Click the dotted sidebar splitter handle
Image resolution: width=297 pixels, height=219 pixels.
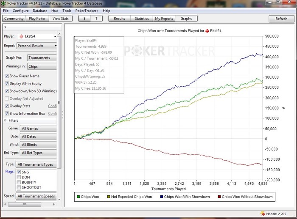(63, 115)
